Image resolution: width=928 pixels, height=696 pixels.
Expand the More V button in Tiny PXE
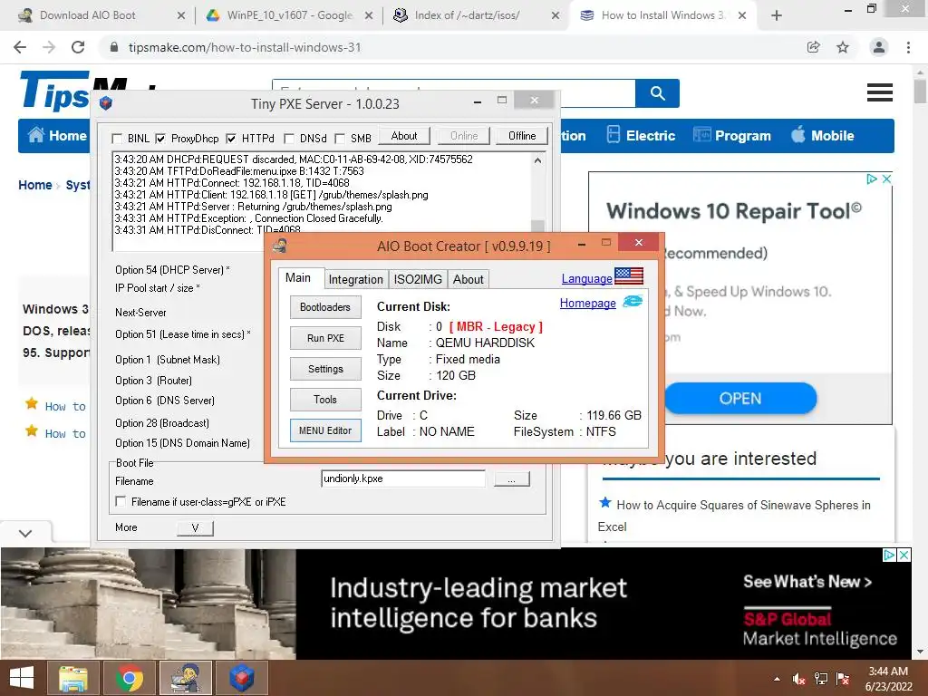[195, 528]
